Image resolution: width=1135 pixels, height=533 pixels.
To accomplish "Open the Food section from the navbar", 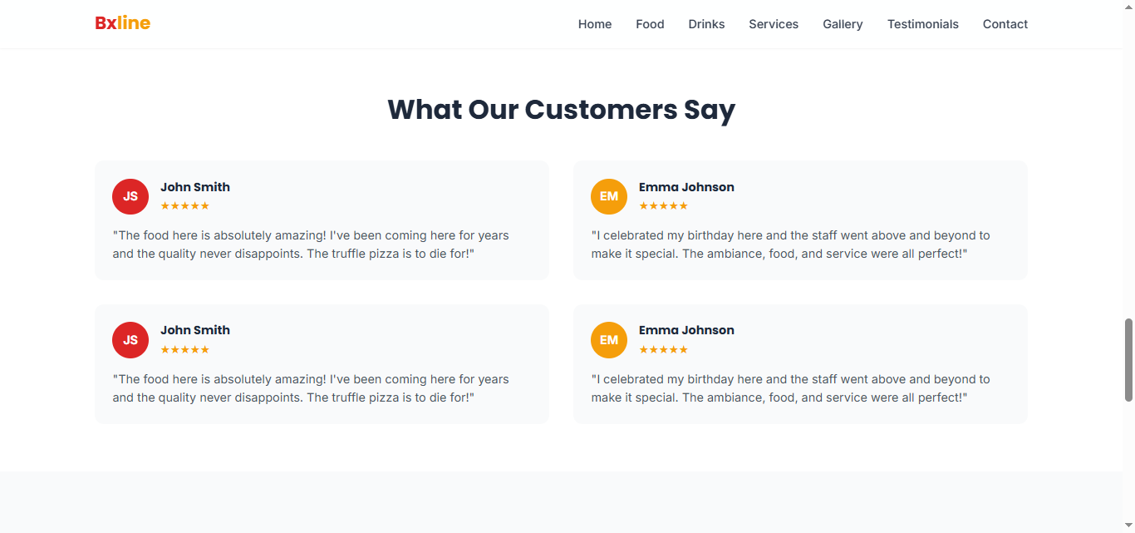I will tap(650, 24).
